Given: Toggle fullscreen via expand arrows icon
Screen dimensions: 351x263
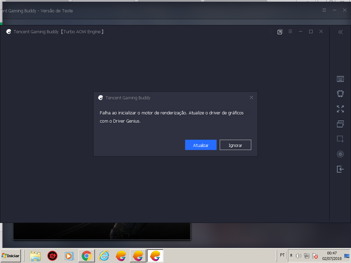Looking at the screenshot, I should click(x=340, y=109).
